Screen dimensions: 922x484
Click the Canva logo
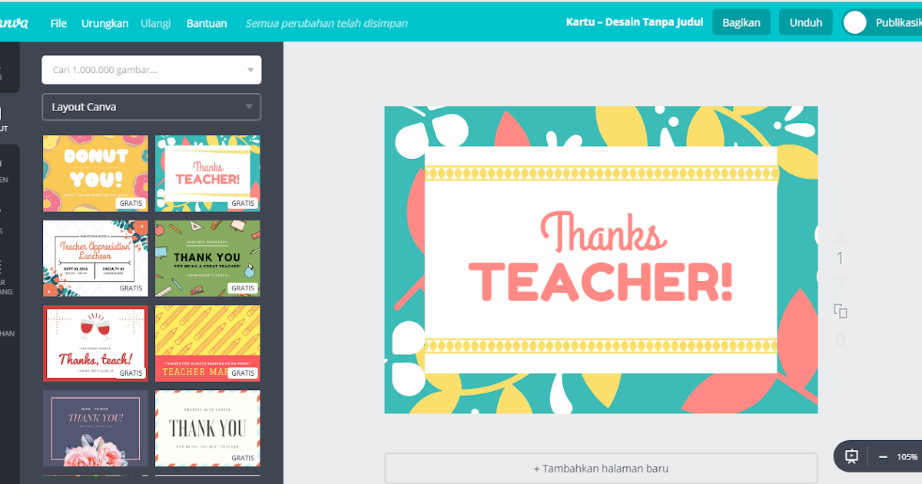pyautogui.click(x=14, y=22)
